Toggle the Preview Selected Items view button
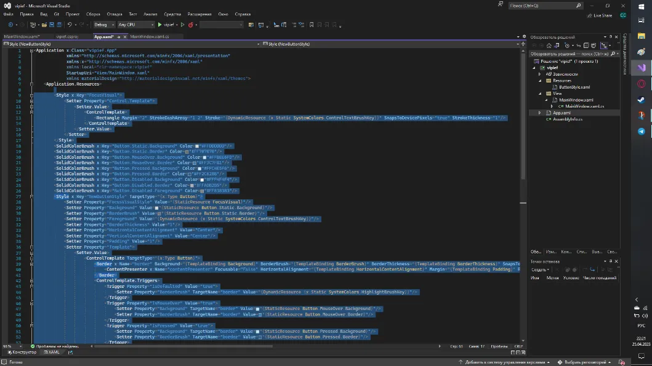Image resolution: width=652 pixels, height=366 pixels. pos(605,46)
